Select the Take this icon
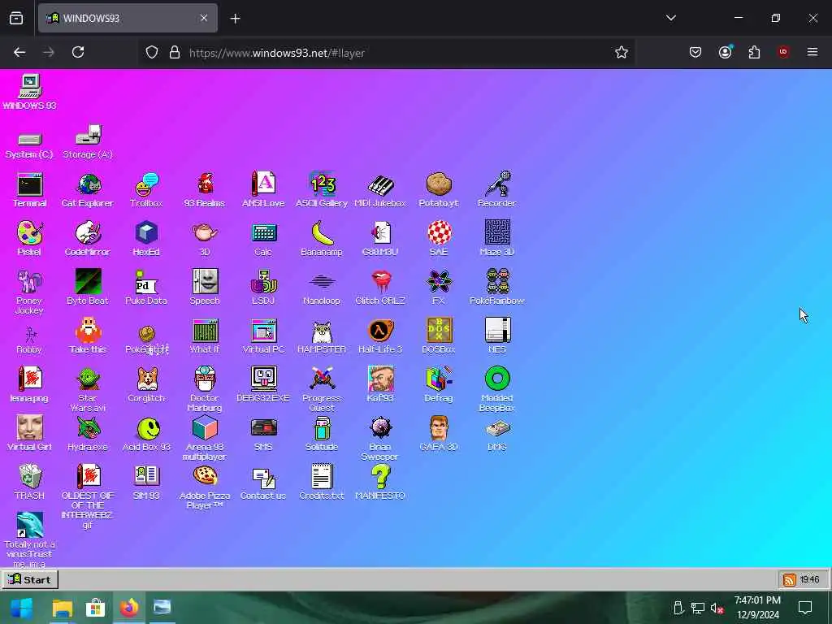The height and width of the screenshot is (624, 832). click(88, 331)
